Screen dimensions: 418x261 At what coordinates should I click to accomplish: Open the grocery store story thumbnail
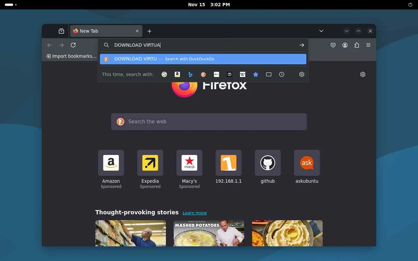click(x=131, y=233)
